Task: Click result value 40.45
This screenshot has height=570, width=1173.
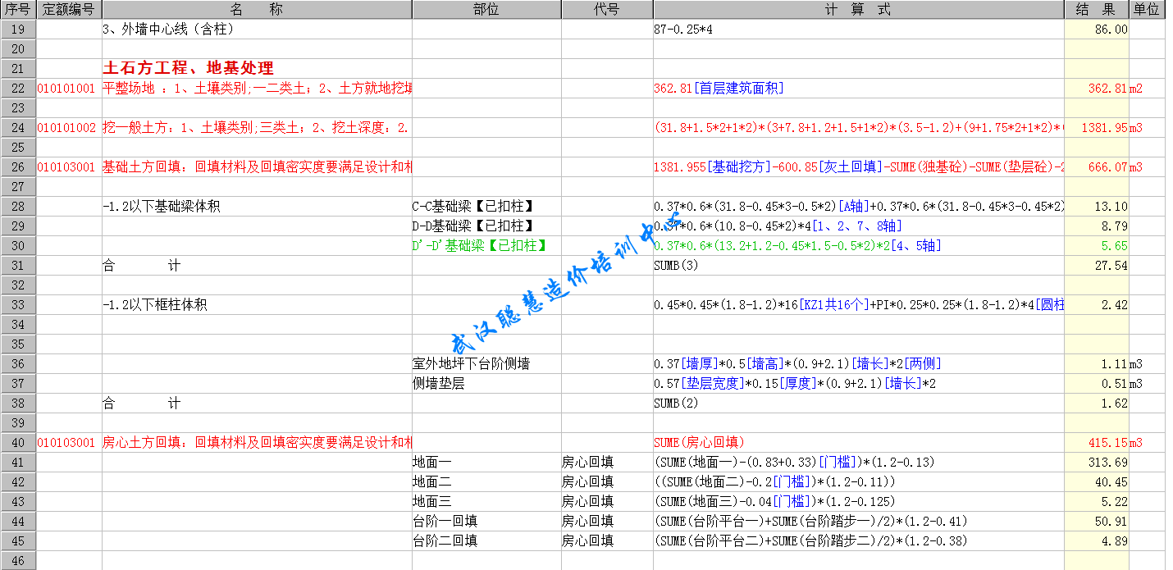Action: [x=1096, y=482]
